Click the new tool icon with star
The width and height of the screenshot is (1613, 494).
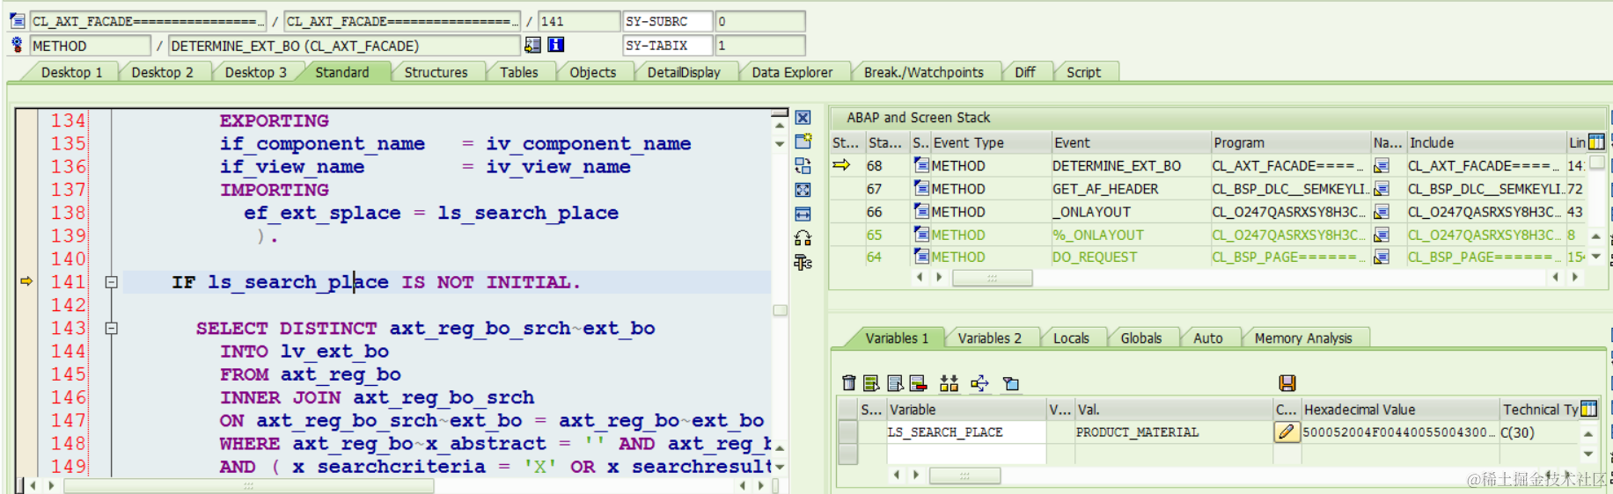pos(803,142)
